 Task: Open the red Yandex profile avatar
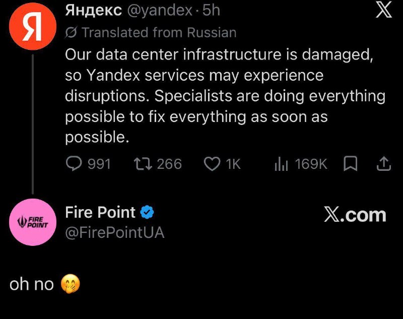33,26
